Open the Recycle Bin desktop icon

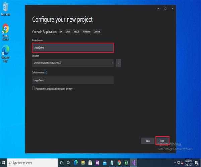[x=5, y=9]
